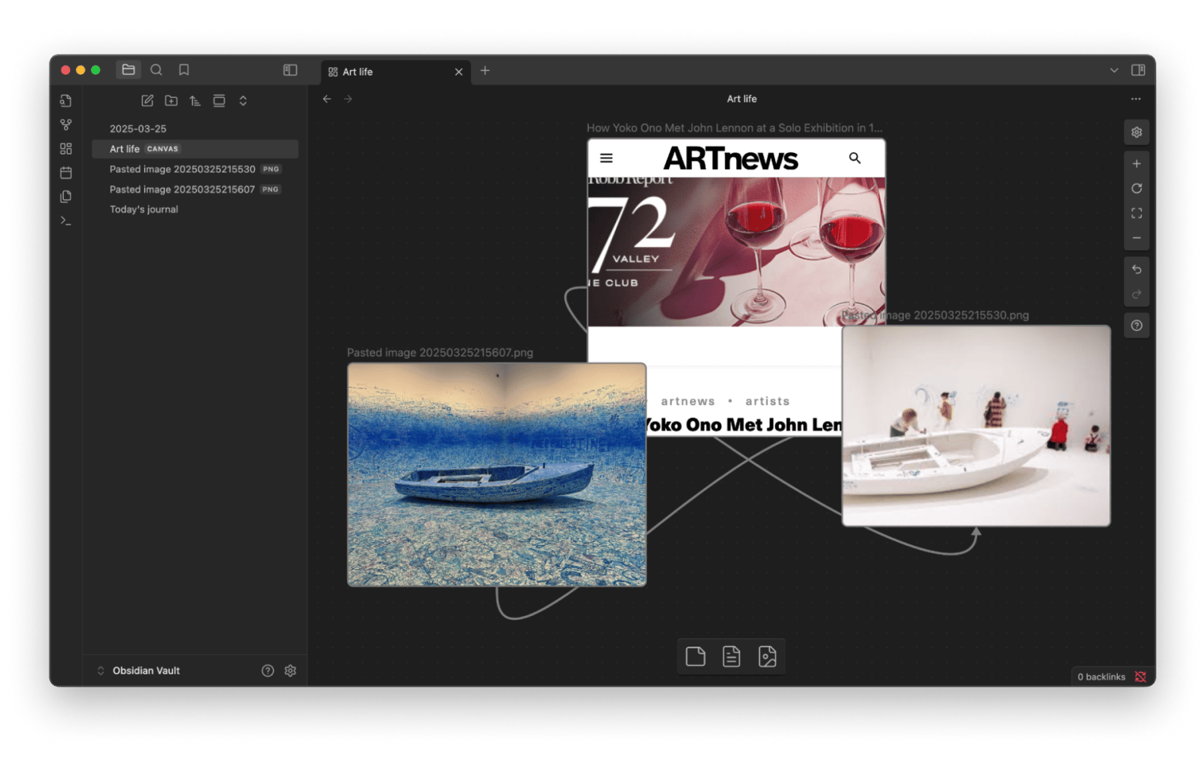Image resolution: width=1201 pixels, height=759 pixels.
Task: Open Today's journal note
Action: 144,209
